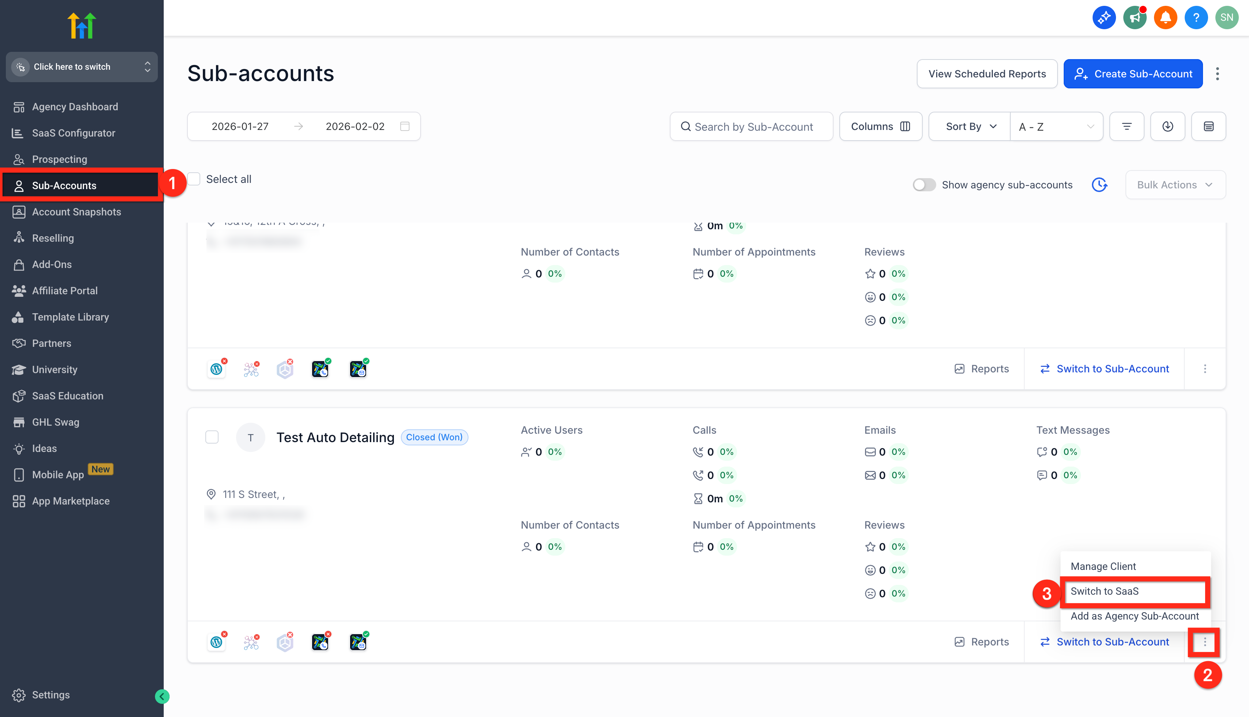The image size is (1249, 717).
Task: Check the Select all checkbox
Action: (x=194, y=179)
